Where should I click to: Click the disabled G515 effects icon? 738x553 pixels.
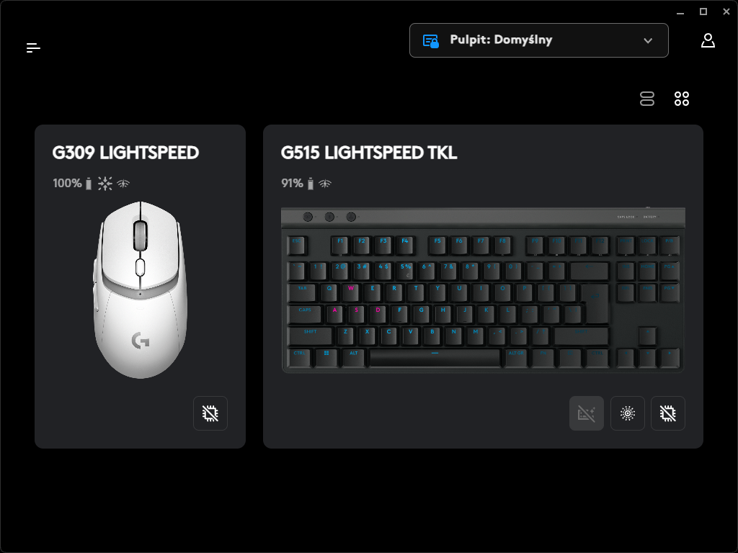[x=587, y=413]
